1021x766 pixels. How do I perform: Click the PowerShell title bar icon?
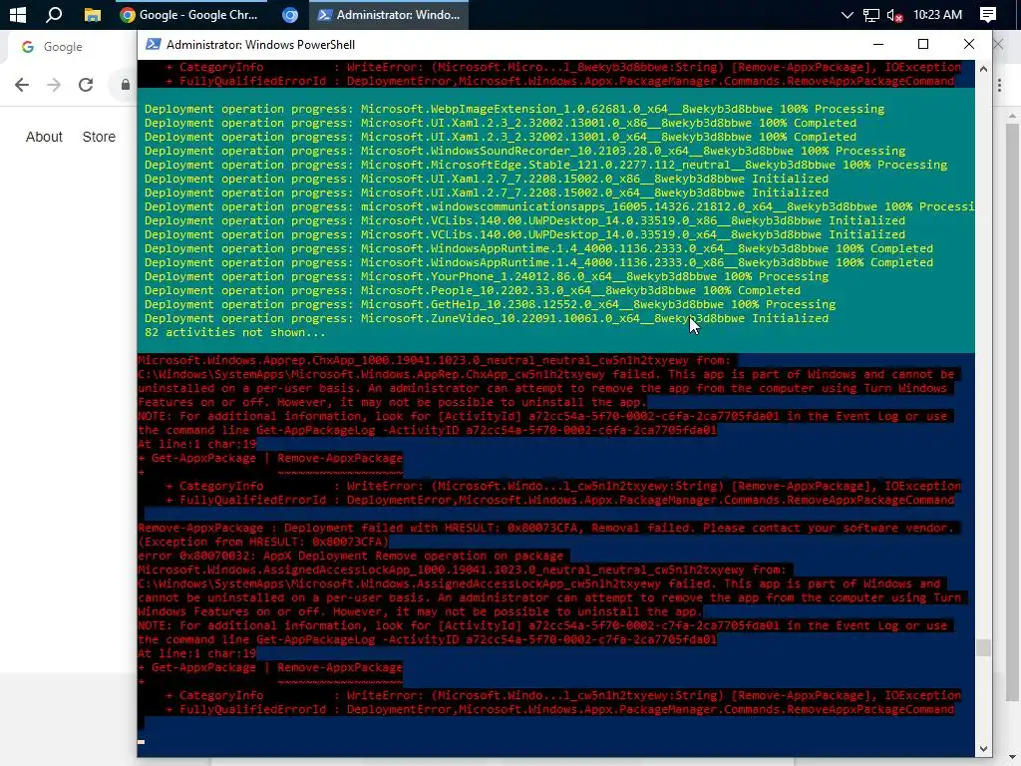click(x=153, y=44)
